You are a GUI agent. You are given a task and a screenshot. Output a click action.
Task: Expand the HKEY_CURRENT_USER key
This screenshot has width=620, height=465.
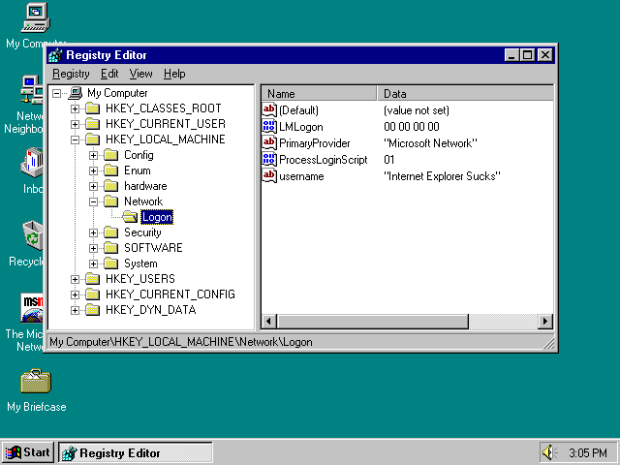pyautogui.click(x=75, y=124)
